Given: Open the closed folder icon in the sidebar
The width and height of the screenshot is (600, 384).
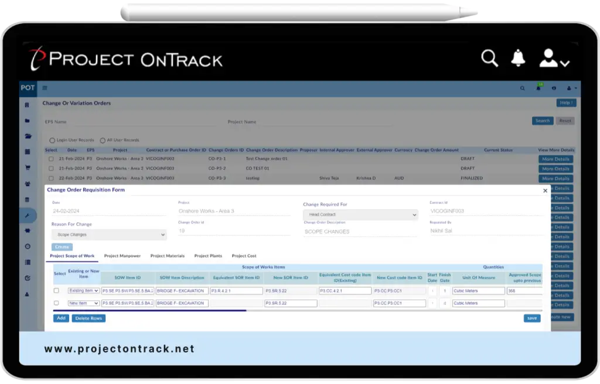Looking at the screenshot, I should [x=27, y=121].
